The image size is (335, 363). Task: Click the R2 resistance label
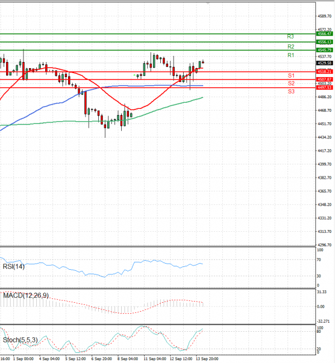[x=291, y=46]
